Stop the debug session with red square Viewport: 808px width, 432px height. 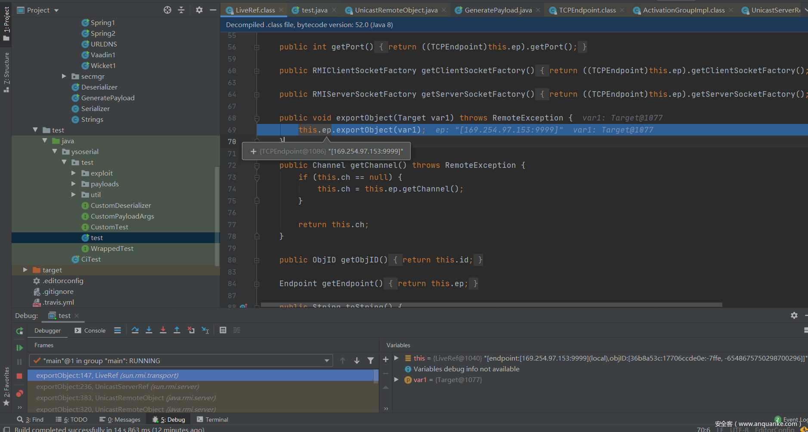[19, 376]
